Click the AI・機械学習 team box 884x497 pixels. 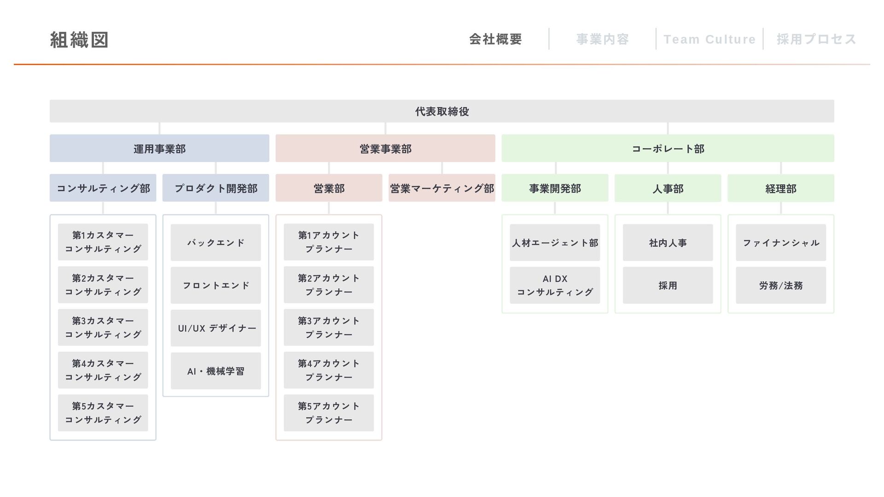(215, 371)
